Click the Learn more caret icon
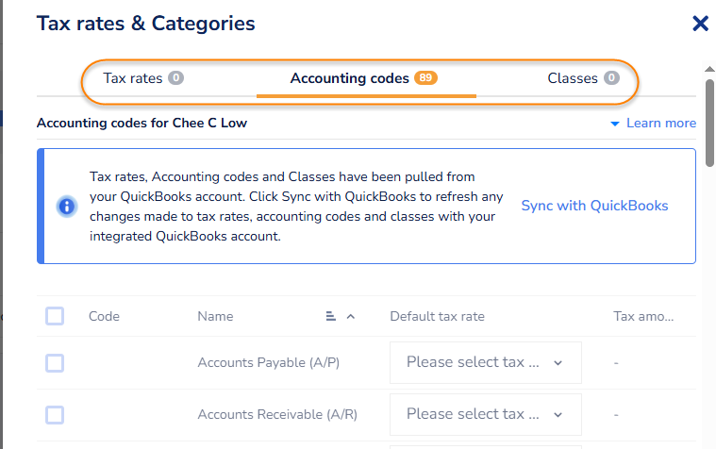716x449 pixels. (x=615, y=124)
